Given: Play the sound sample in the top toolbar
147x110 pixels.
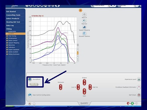Looking at the screenshot, I should click(x=115, y=6).
